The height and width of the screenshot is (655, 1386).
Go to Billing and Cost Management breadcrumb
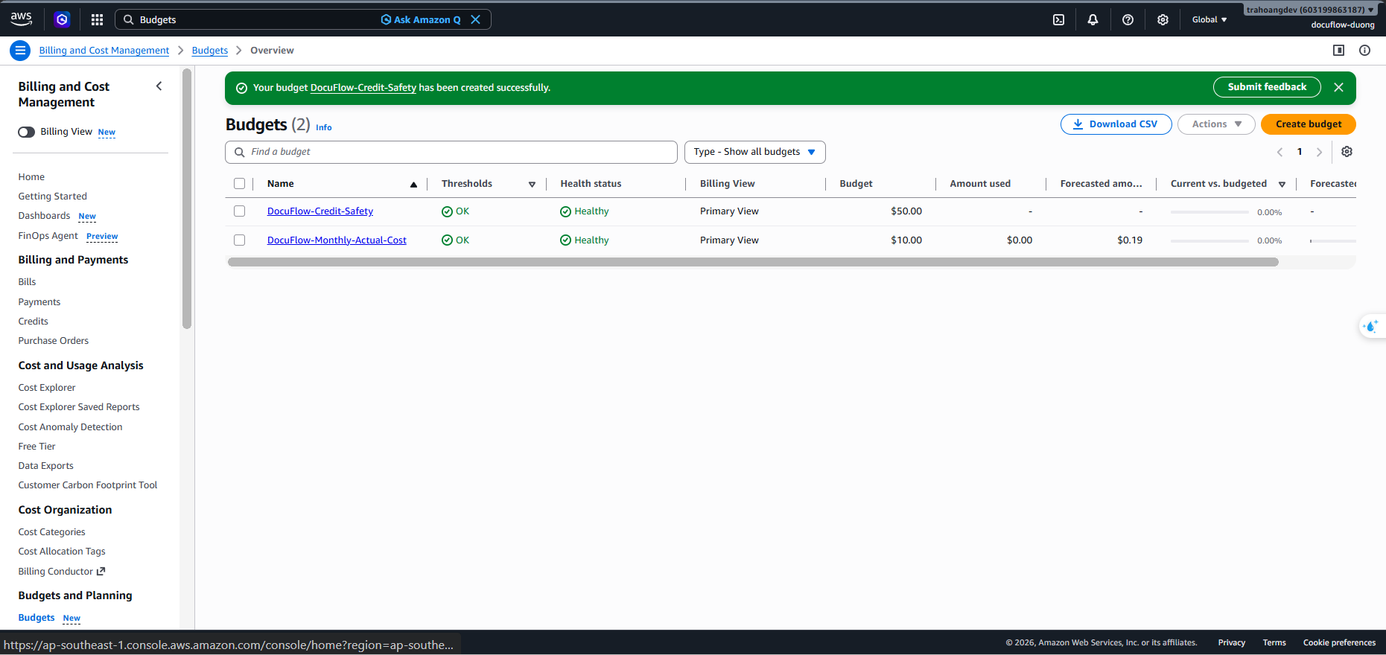tap(104, 51)
